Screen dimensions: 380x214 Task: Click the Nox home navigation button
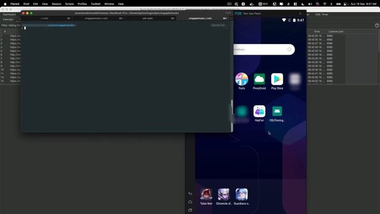pyautogui.click(x=190, y=202)
